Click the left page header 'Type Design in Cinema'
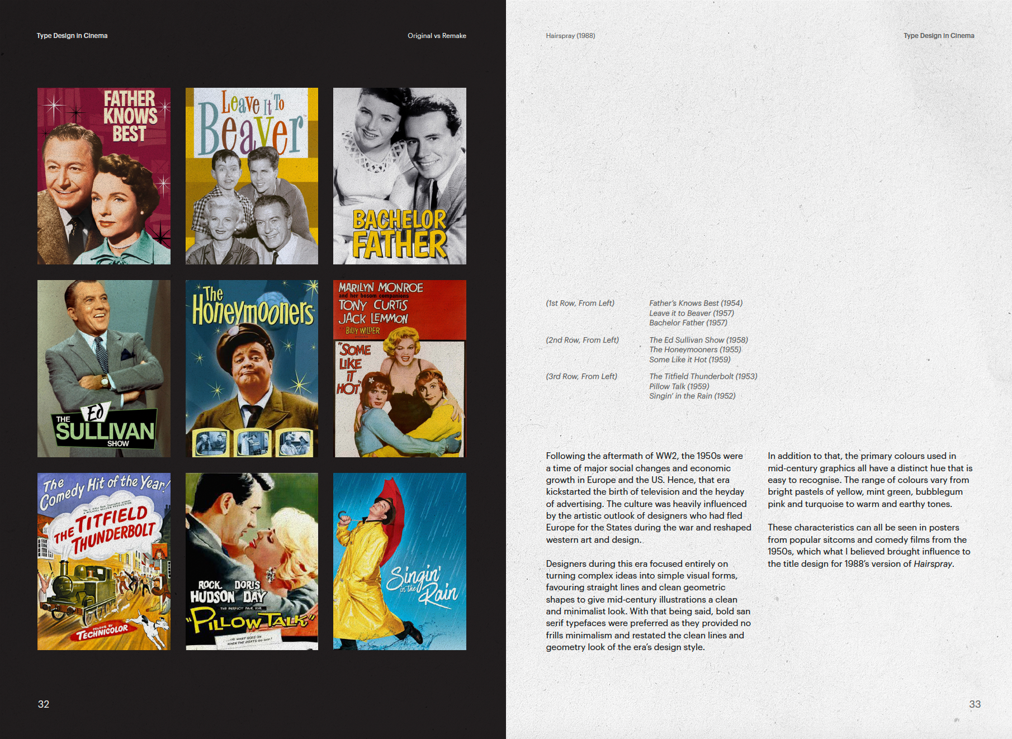The height and width of the screenshot is (739, 1012). [72, 36]
